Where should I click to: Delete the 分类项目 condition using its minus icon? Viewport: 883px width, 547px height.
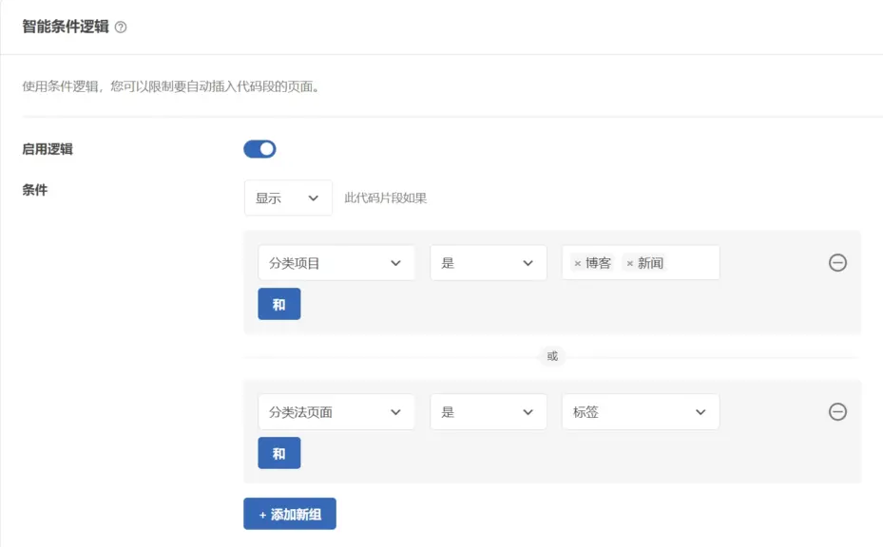point(837,263)
